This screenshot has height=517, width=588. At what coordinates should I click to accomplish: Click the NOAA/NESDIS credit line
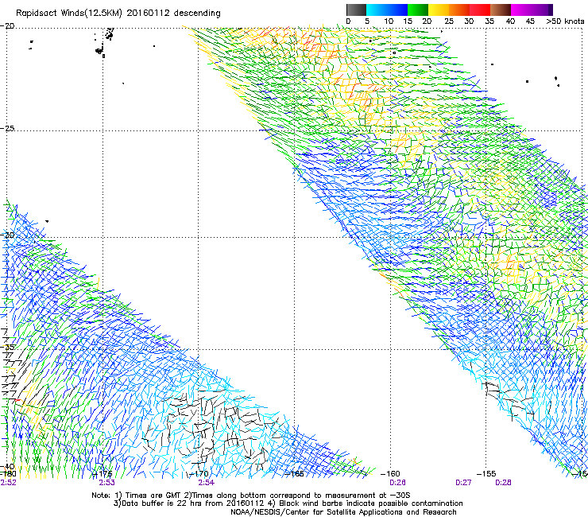pyautogui.click(x=343, y=512)
